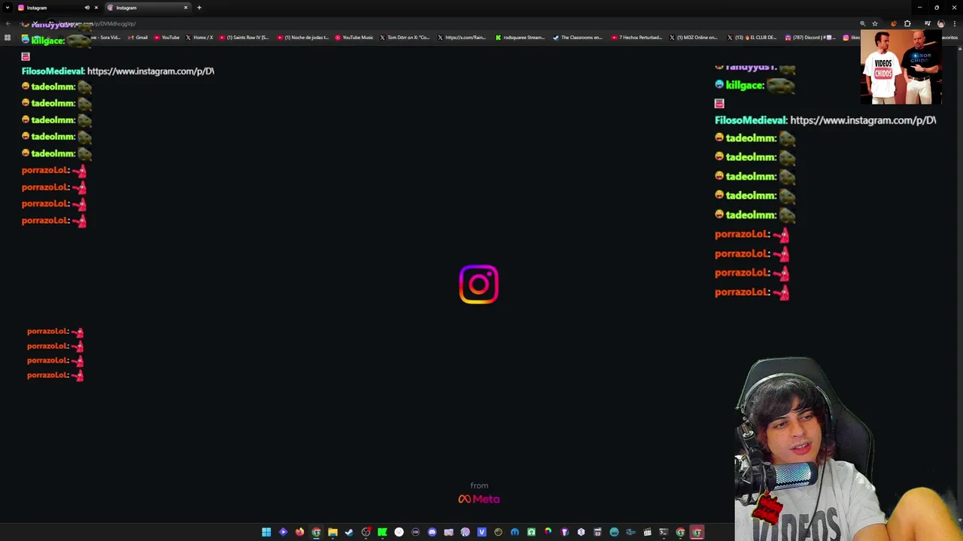Image resolution: width=963 pixels, height=541 pixels.
Task: Close the first Instagram tab
Action: coord(96,8)
